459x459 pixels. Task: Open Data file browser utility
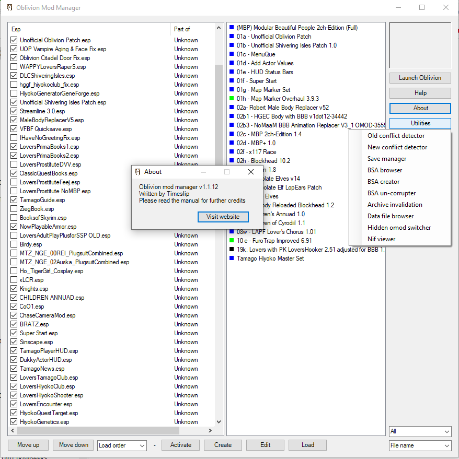click(391, 216)
